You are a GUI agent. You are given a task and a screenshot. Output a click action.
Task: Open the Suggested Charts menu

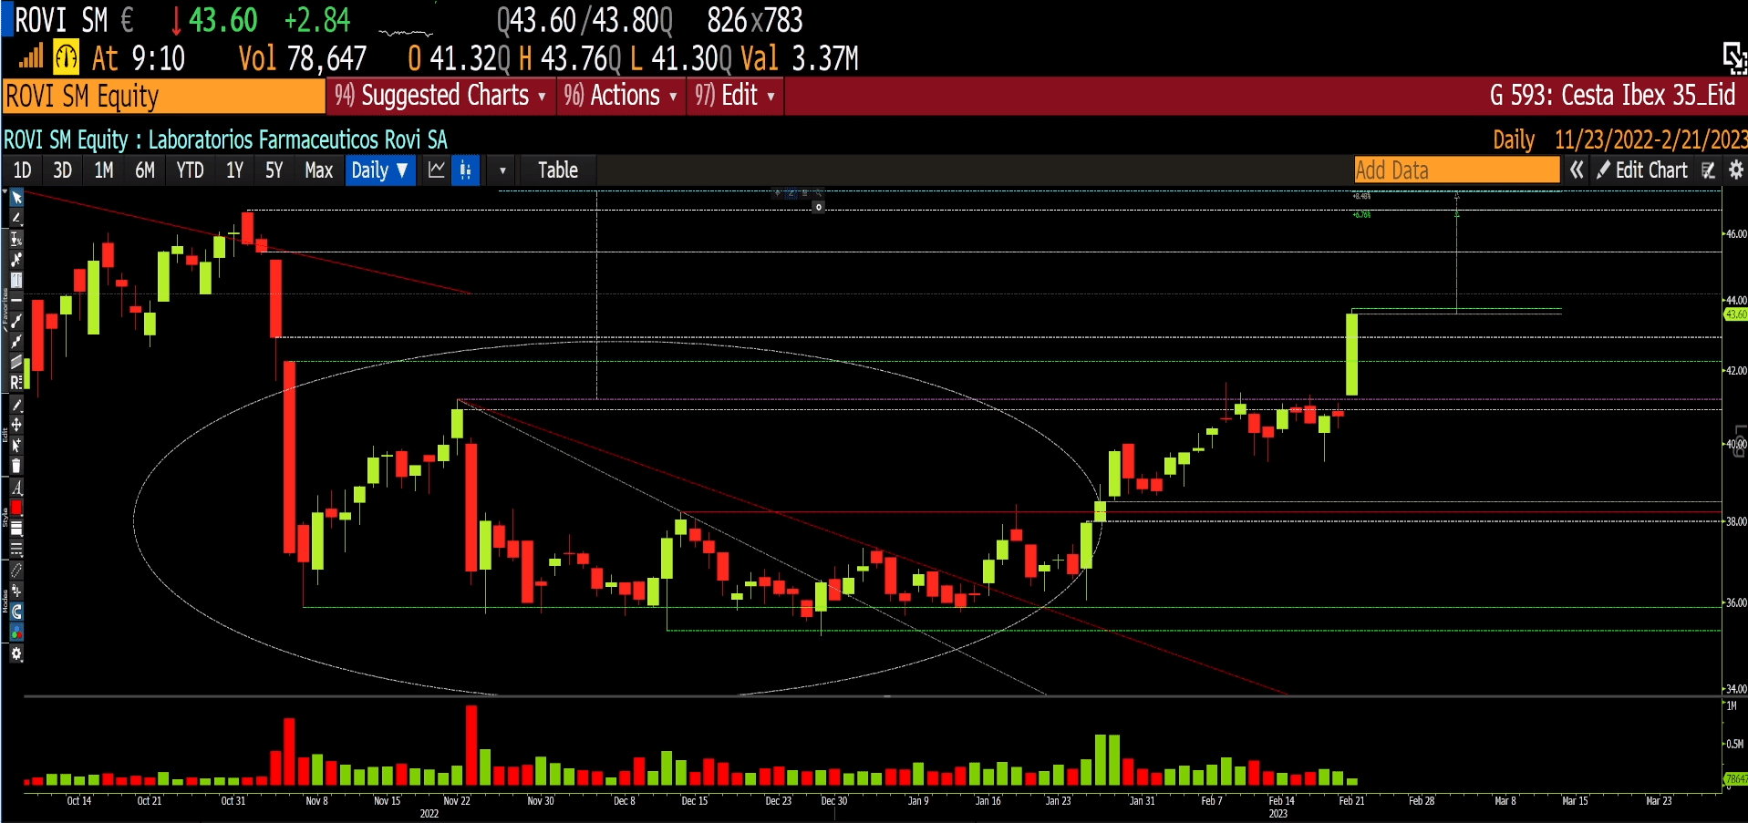(x=441, y=96)
